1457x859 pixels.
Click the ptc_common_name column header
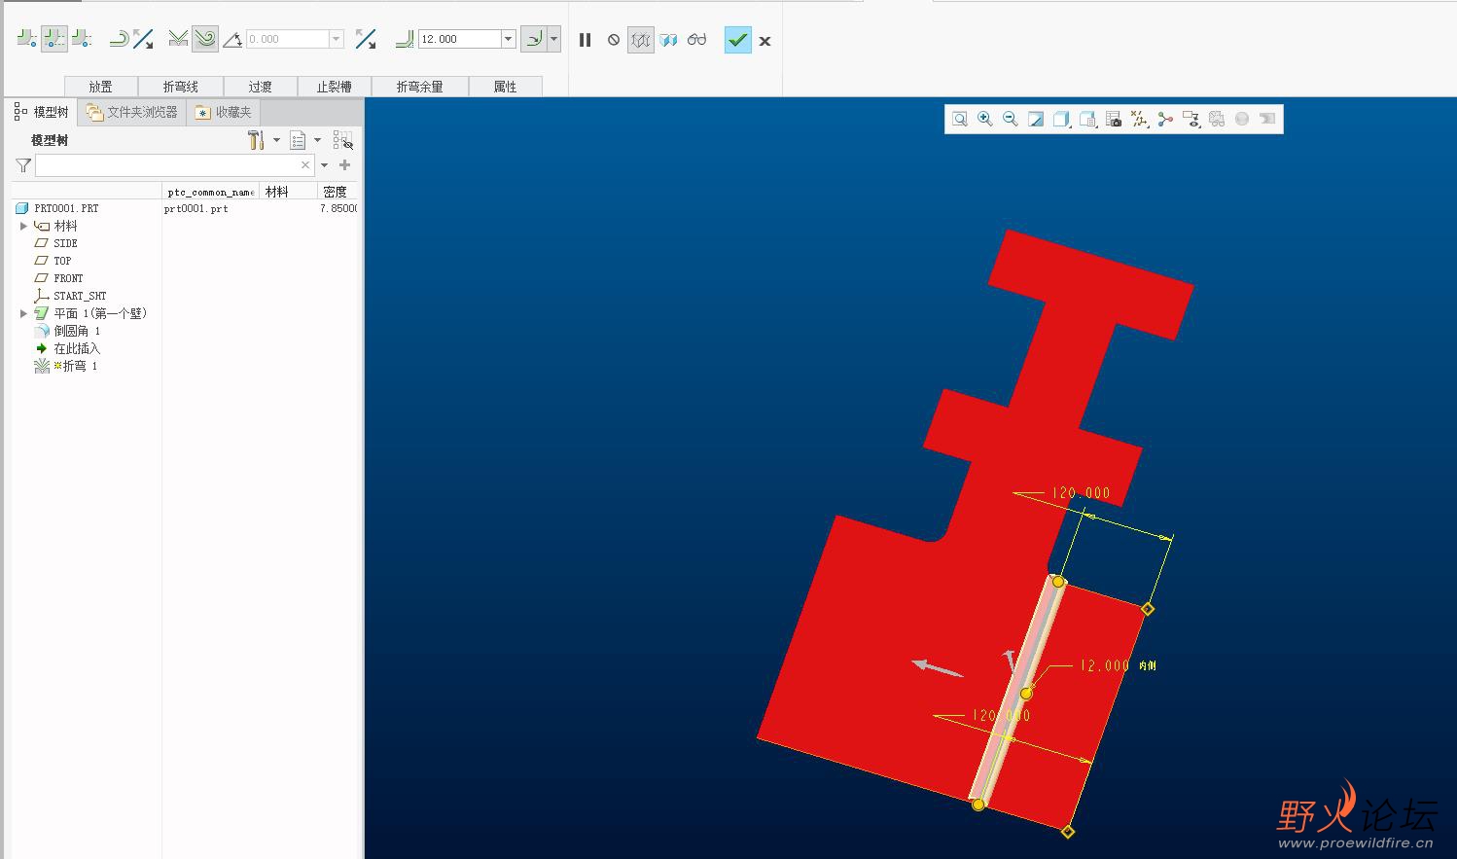click(211, 192)
